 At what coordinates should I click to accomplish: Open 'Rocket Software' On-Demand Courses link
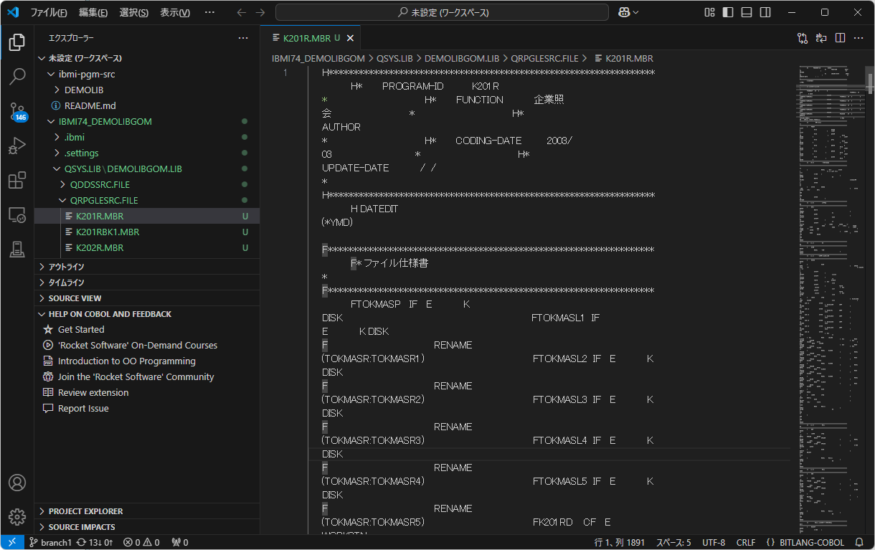(147, 345)
